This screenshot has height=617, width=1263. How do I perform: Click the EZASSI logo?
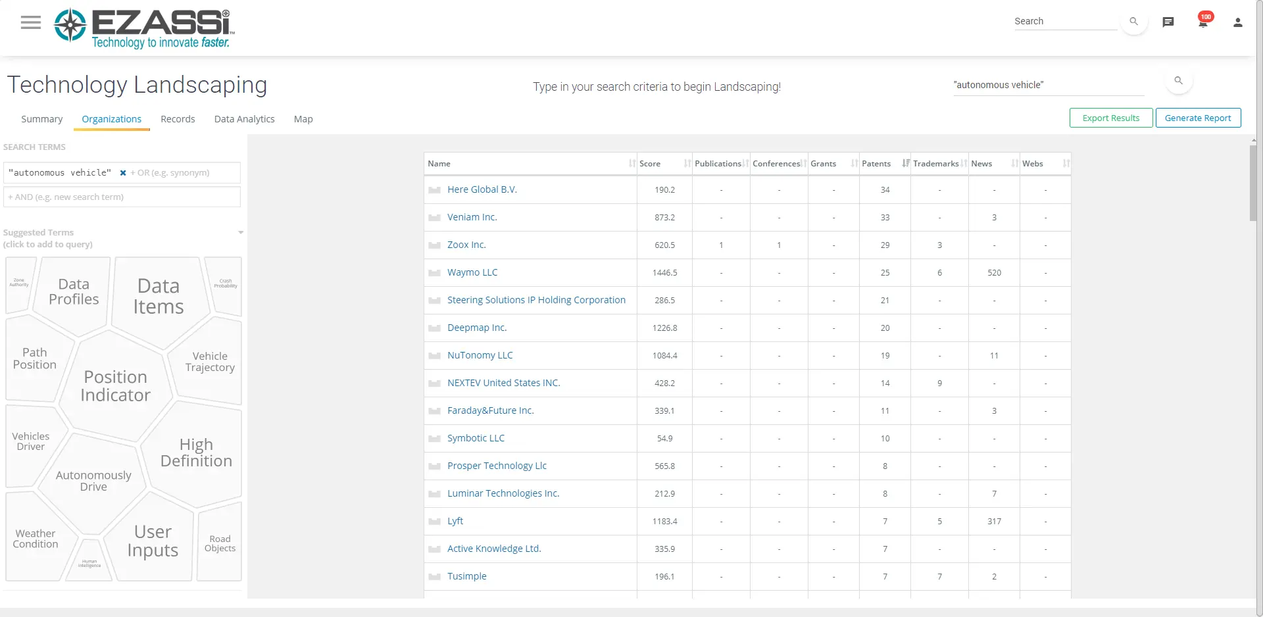[x=144, y=28]
